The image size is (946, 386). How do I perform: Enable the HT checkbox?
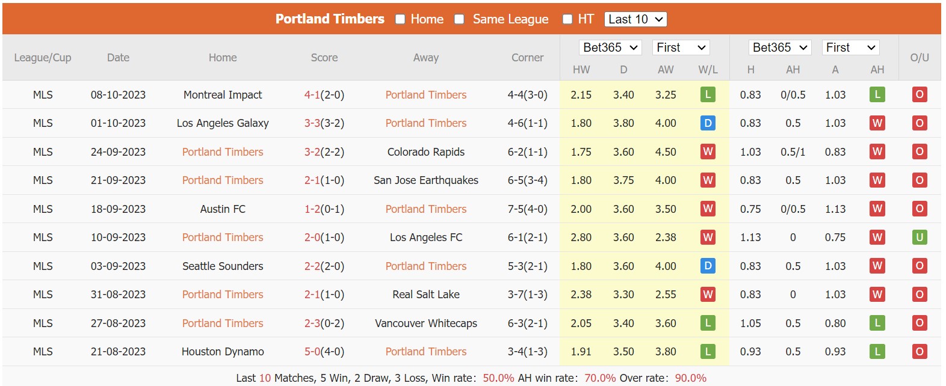coord(566,19)
